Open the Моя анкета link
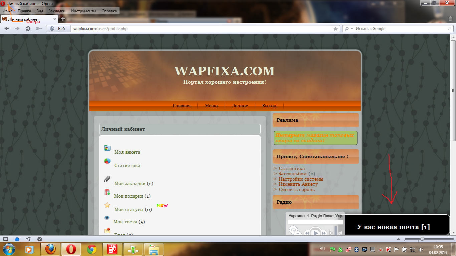 tap(127, 152)
